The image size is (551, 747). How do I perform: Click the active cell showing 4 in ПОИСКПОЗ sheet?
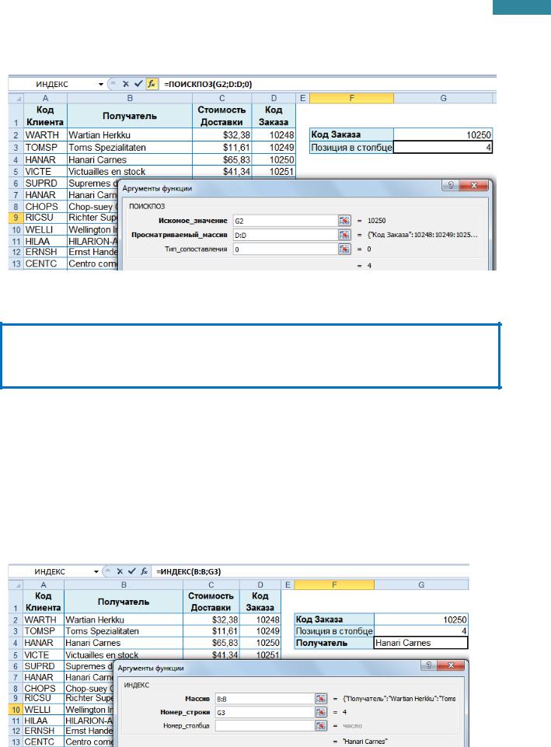pos(443,147)
